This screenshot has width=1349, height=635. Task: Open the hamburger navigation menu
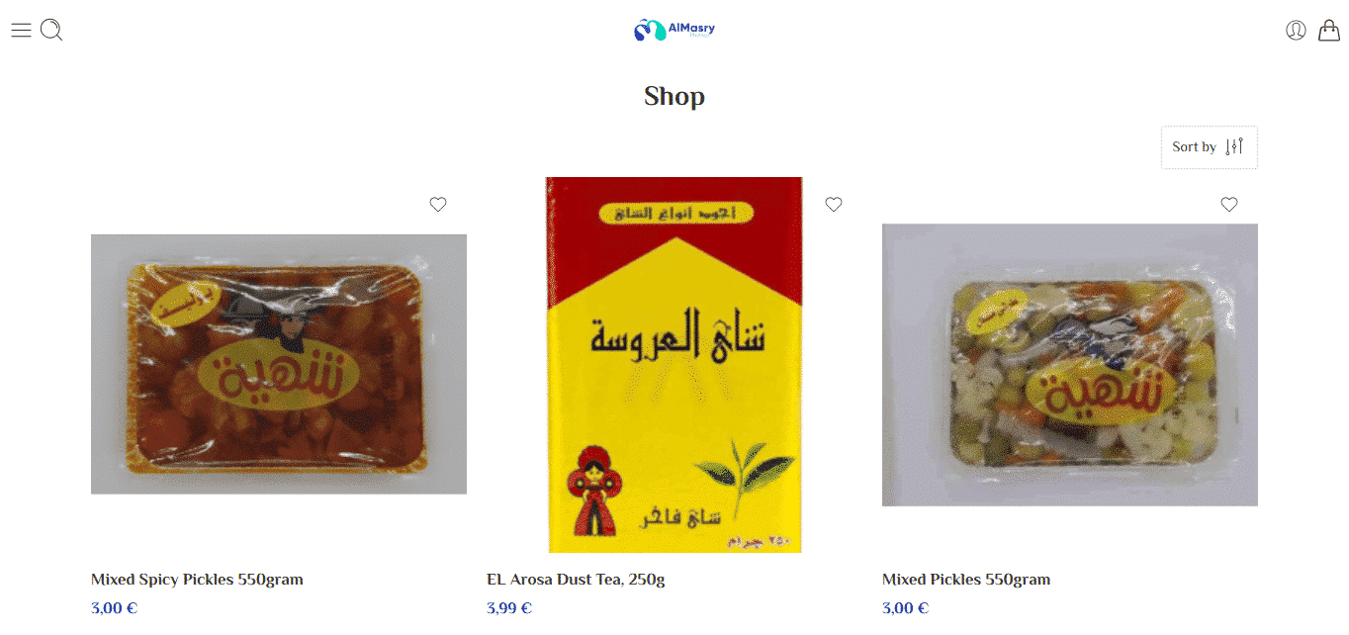click(x=21, y=30)
